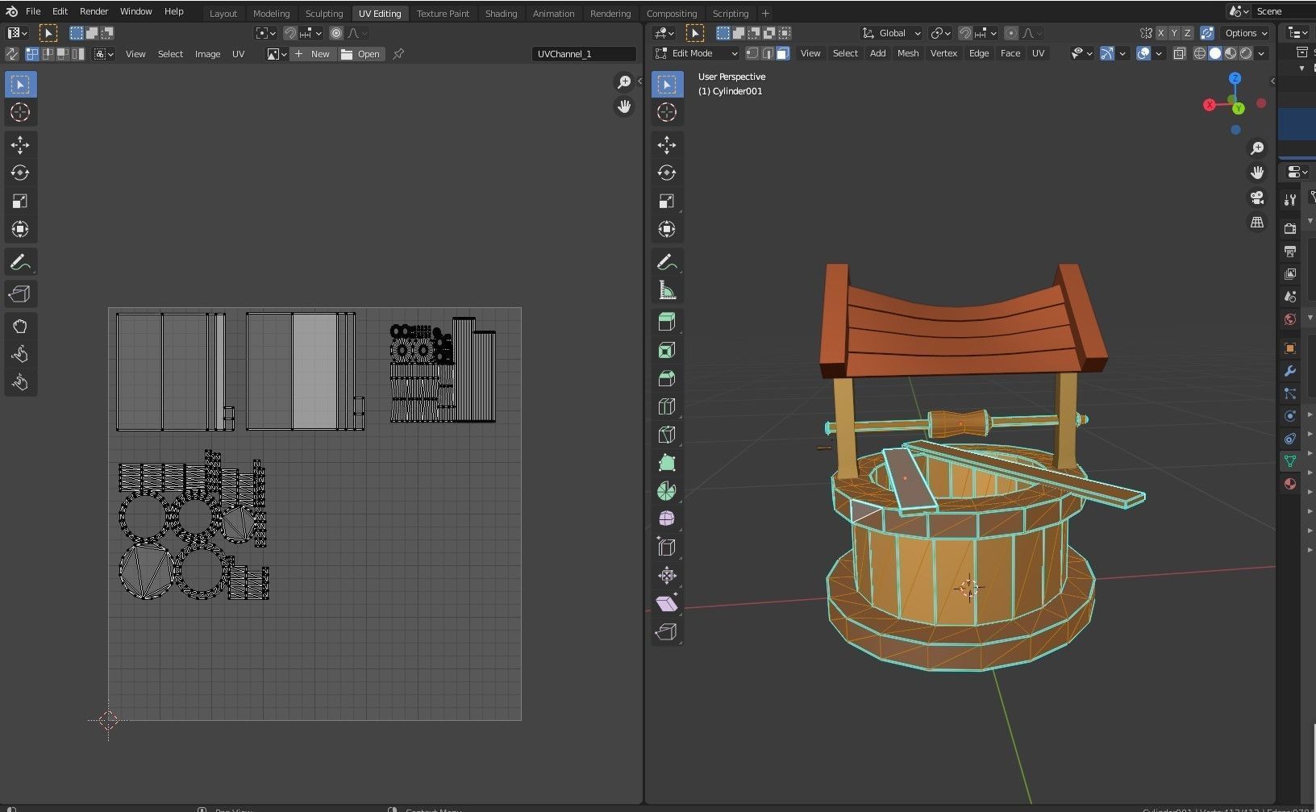This screenshot has height=812, width=1316.
Task: Add new workspace with plus button
Action: [765, 14]
